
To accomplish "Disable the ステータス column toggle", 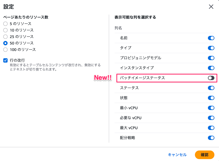I will [211, 88].
